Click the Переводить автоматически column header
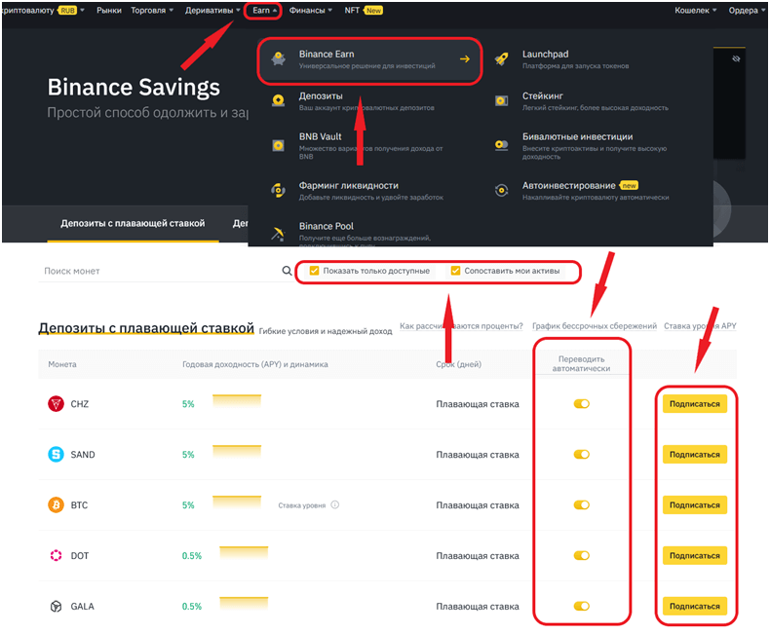The width and height of the screenshot is (770, 633). [582, 363]
